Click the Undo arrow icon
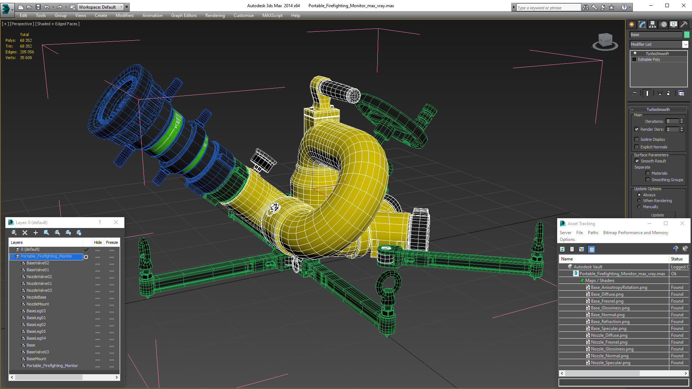Image resolution: width=692 pixels, height=389 pixels. 46,7
